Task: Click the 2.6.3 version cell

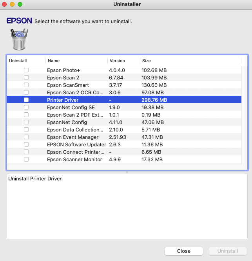Action: pyautogui.click(x=115, y=144)
